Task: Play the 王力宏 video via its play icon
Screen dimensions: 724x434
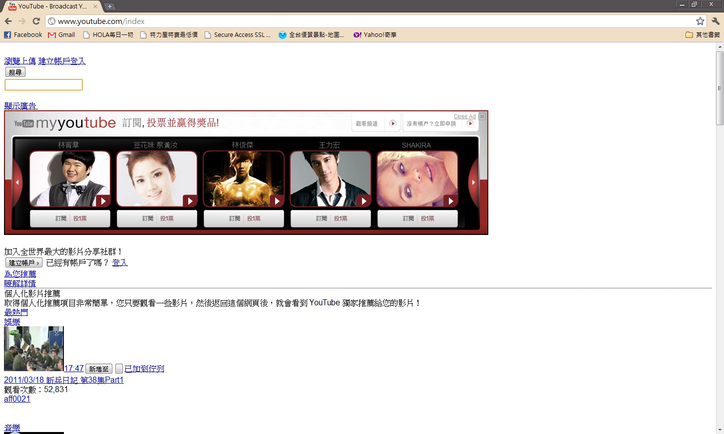Action: pyautogui.click(x=363, y=201)
